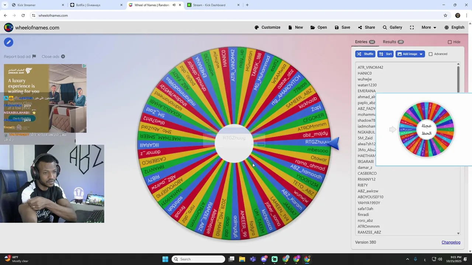Image resolution: width=472 pixels, height=265 pixels.
Task: Click the wheelofnames.com logo
Action: [32, 28]
